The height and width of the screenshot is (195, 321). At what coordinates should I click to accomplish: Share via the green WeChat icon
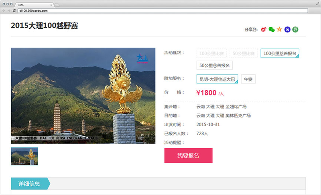tap(272, 30)
